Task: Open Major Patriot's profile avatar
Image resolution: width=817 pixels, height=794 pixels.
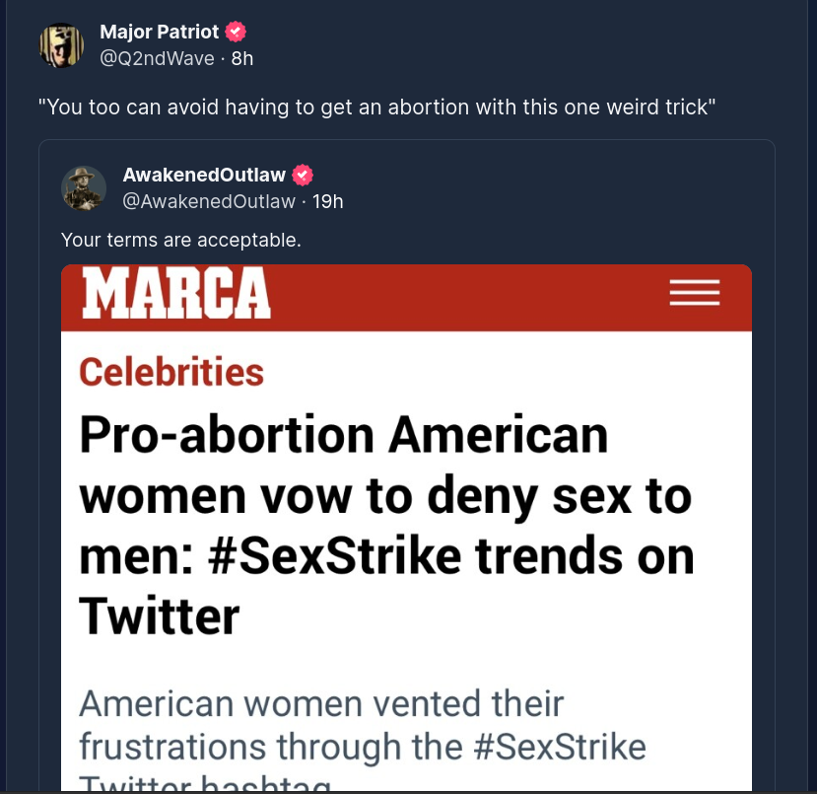Action: (61, 45)
